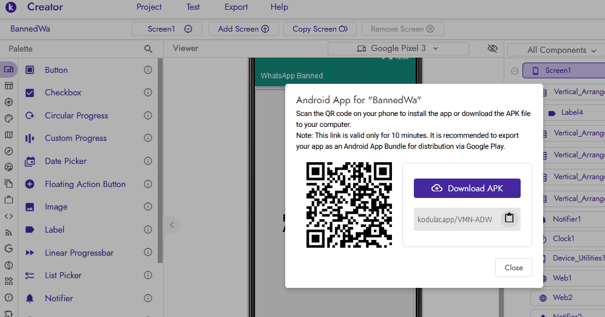Click the Kodular logo icon
Viewport: 605px width, 317px height.
[x=11, y=7]
